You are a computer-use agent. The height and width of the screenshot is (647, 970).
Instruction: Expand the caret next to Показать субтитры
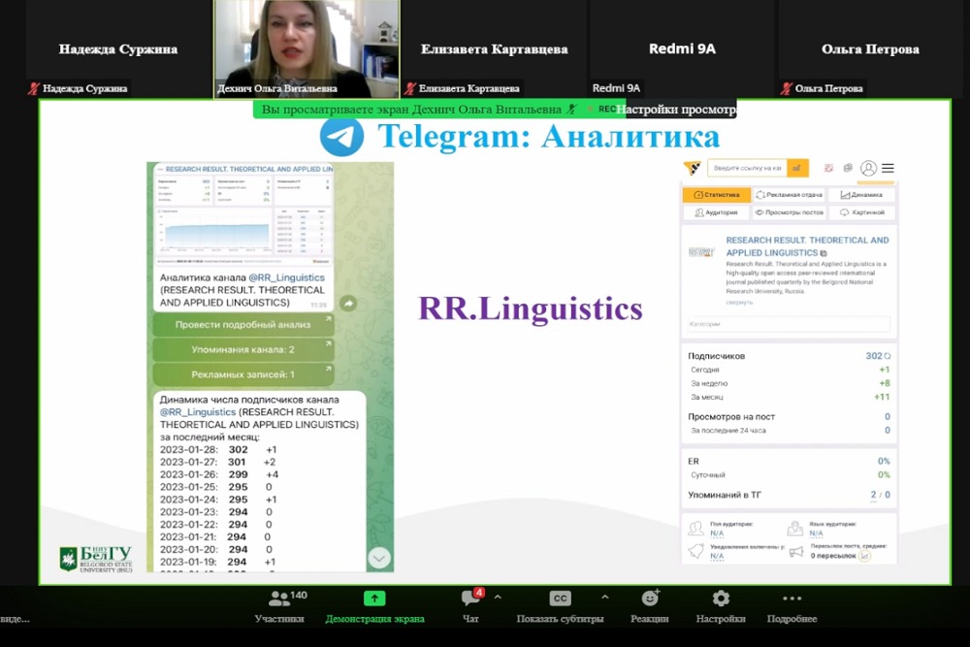tap(605, 598)
